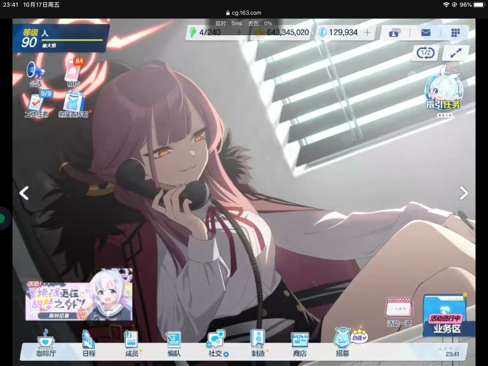Add stamina using plus next to 4/240

[x=239, y=33]
